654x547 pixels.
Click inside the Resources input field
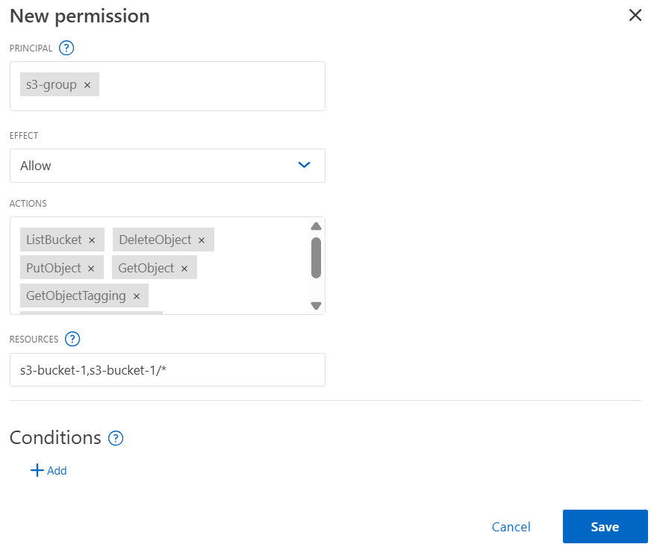tap(167, 369)
